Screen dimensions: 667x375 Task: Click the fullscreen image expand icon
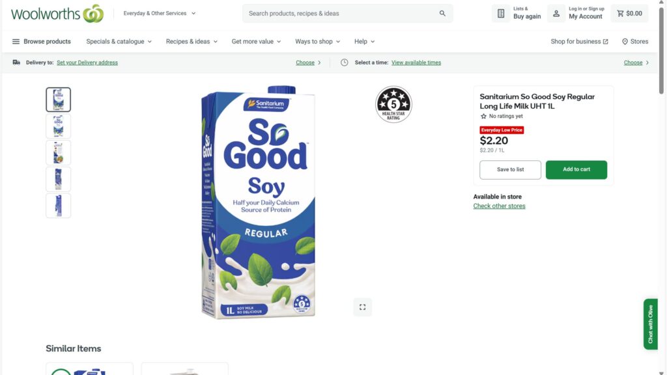[x=363, y=307]
